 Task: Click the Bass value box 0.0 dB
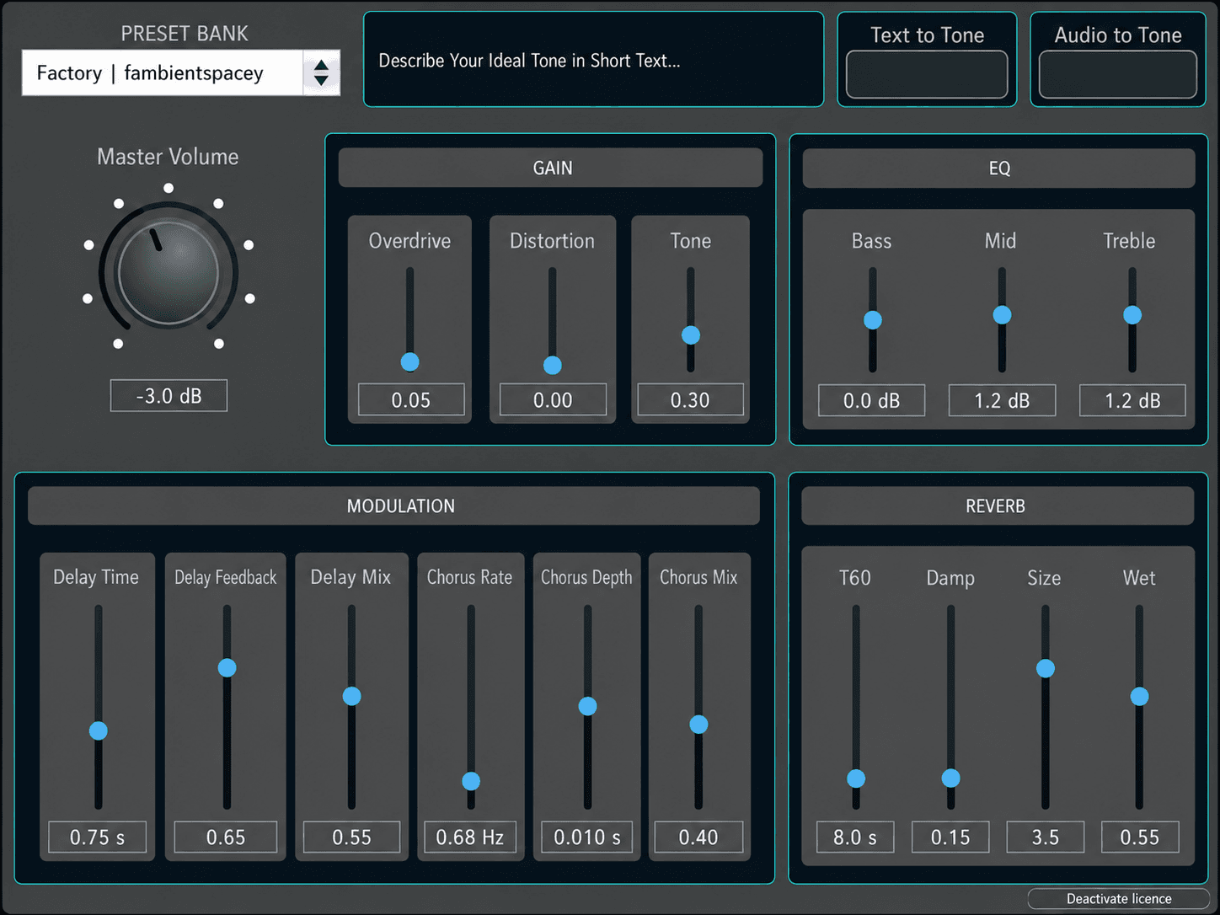coord(872,401)
